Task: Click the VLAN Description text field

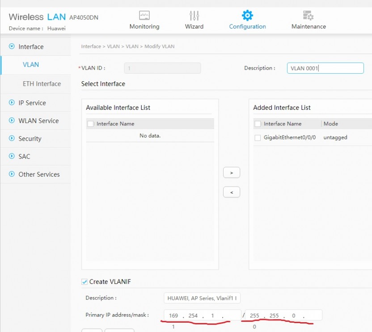Action: tap(325, 68)
